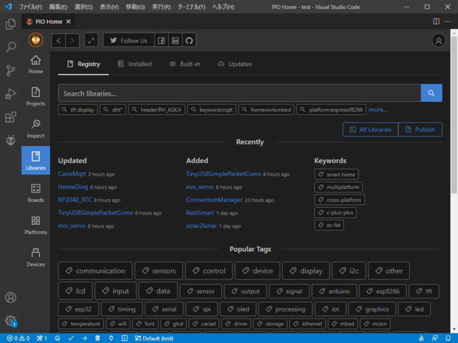This screenshot has width=458, height=343.
Task: Open the ターミナル(T) menu
Action: tap(191, 7)
